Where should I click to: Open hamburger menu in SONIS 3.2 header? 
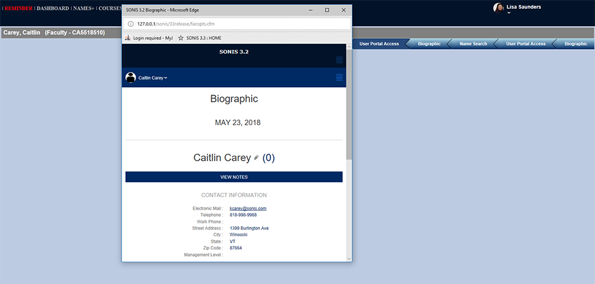tap(339, 60)
